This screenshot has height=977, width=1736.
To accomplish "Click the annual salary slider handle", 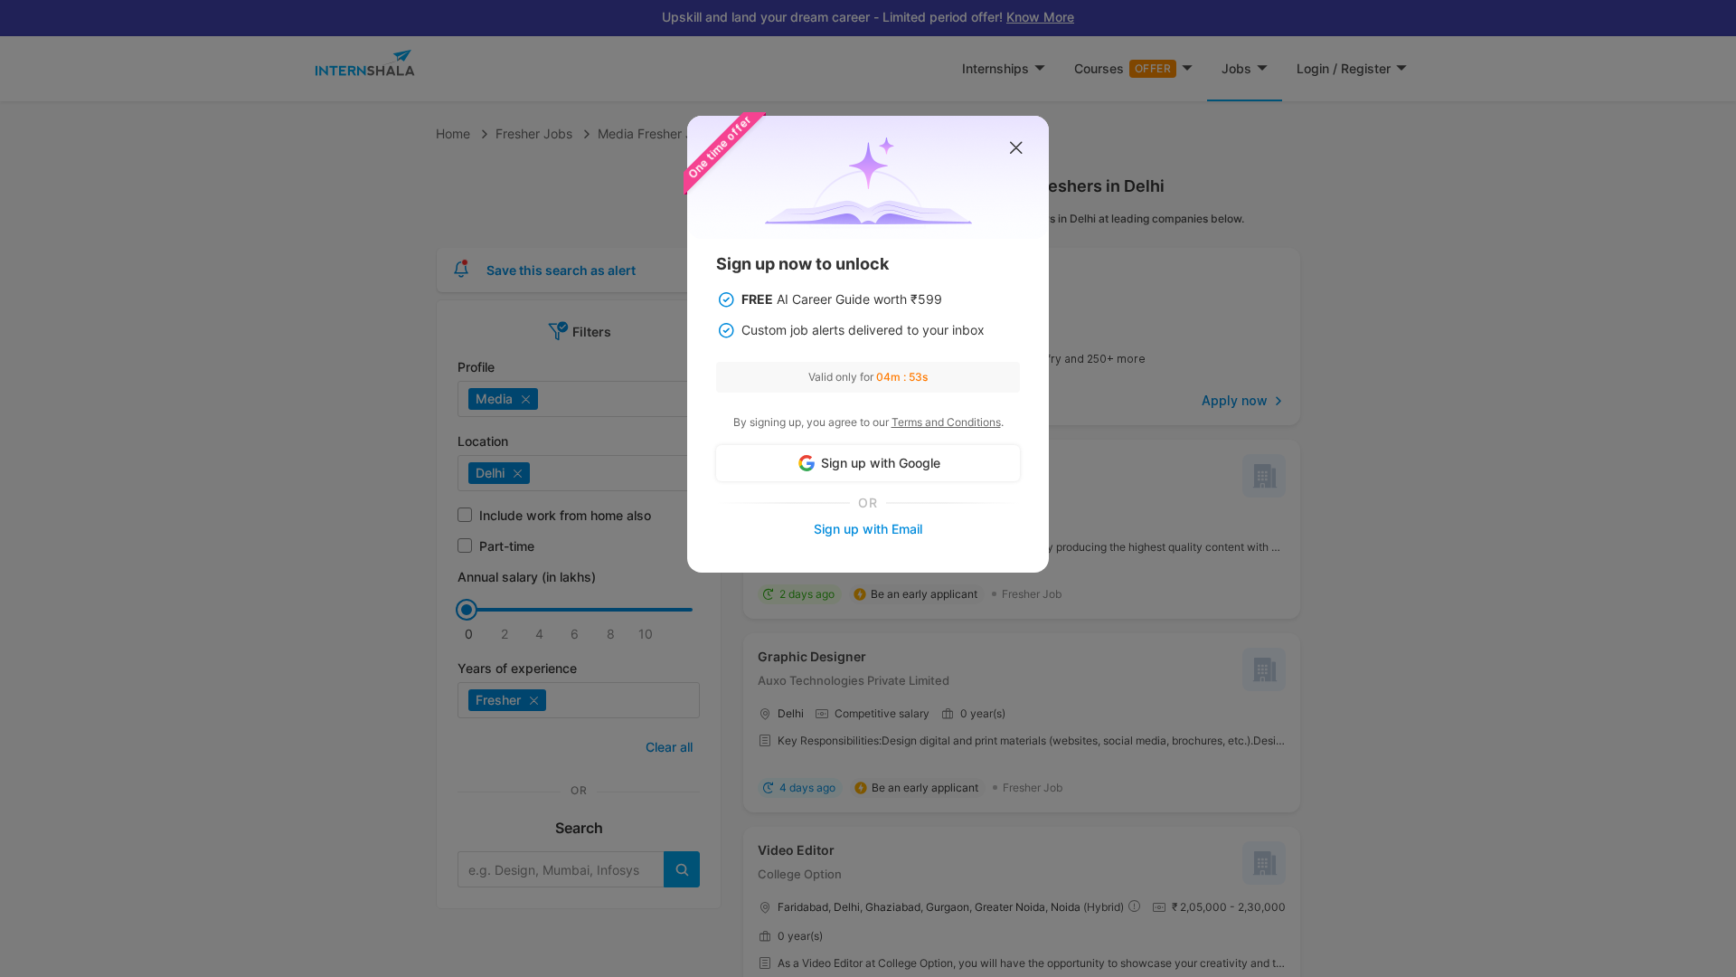I will click(467, 610).
